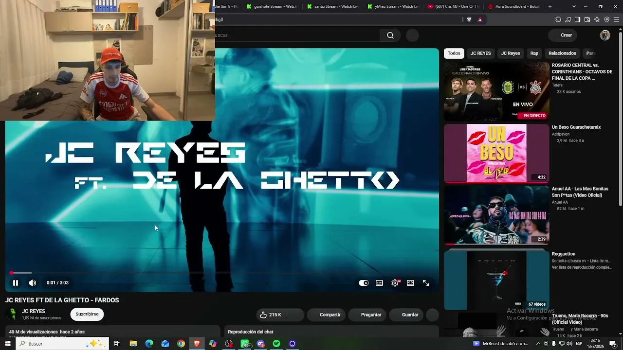This screenshot has width=623, height=350.
Task: Open the Un Beso Guarachetamix title
Action: tap(576, 127)
